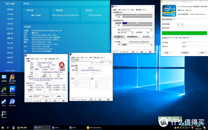
Task: Launch 图吧工具箱2024.exe desktop icon
Action: coord(12,79)
